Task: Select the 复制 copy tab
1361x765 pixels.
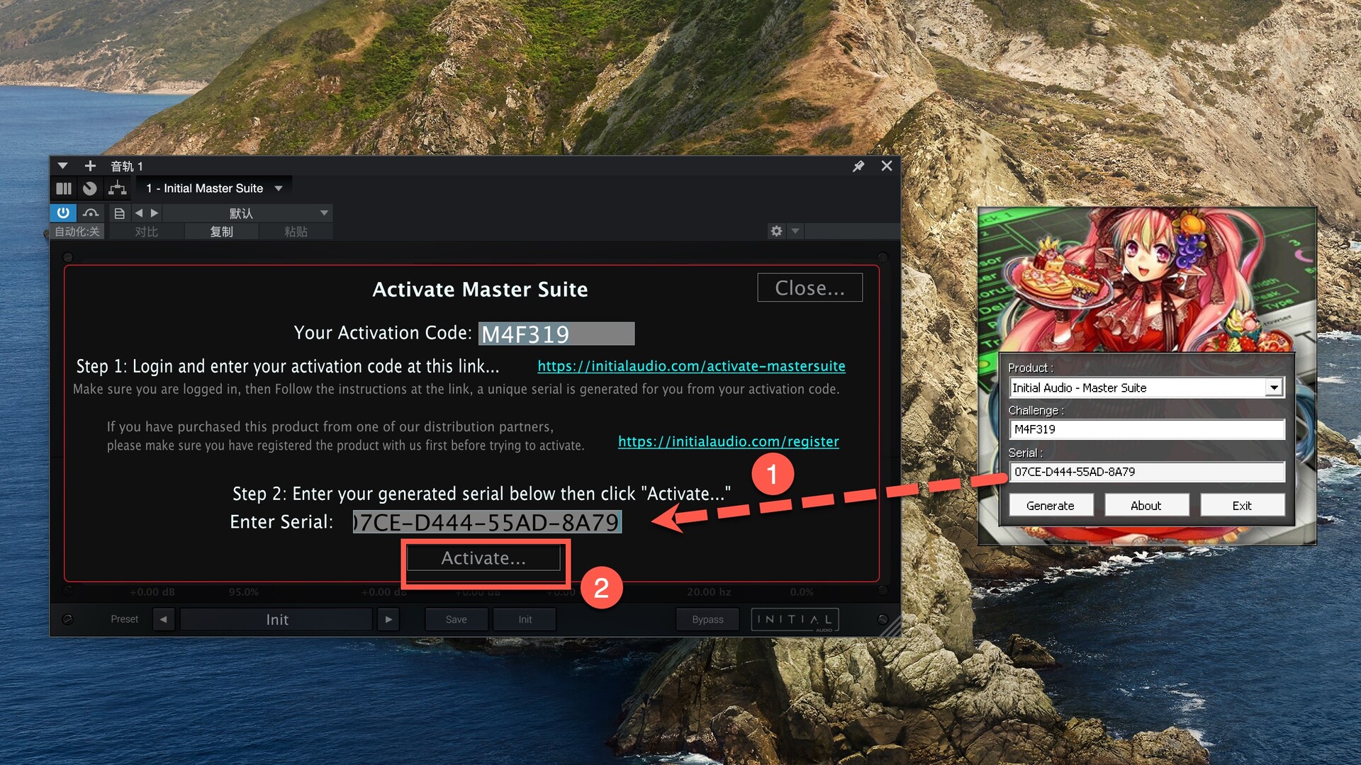Action: point(221,232)
